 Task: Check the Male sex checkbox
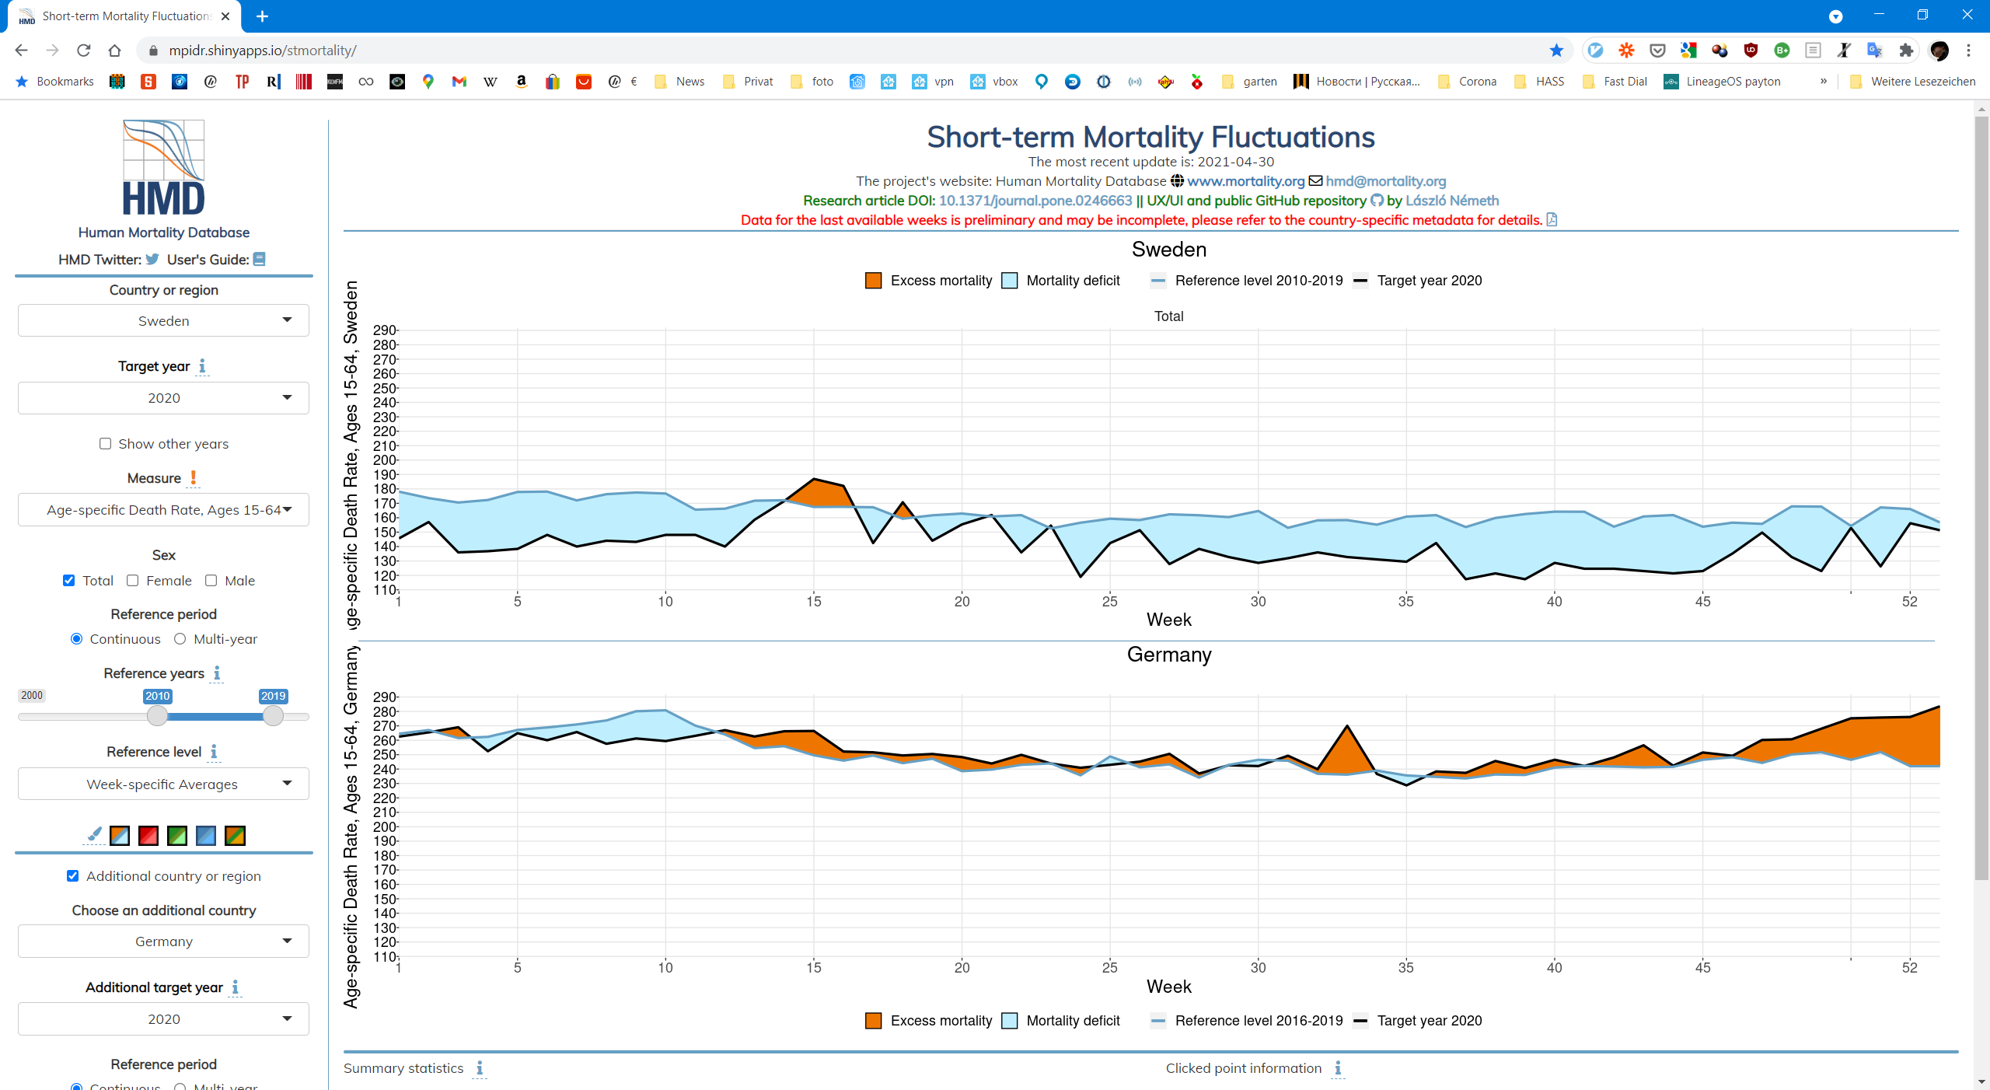pyautogui.click(x=211, y=581)
